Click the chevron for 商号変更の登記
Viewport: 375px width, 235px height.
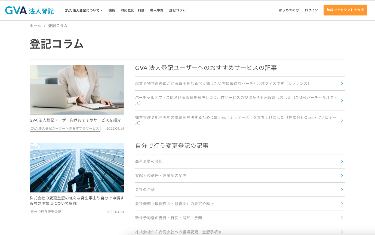point(342,161)
